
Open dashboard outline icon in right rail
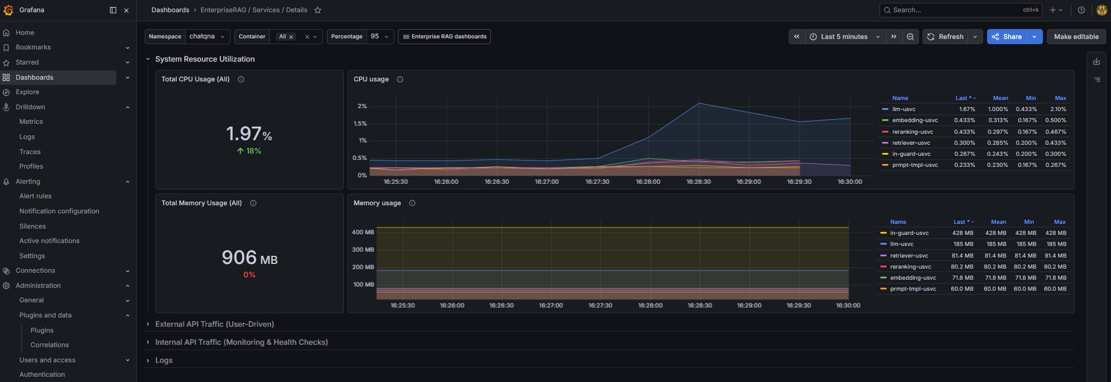click(1096, 80)
